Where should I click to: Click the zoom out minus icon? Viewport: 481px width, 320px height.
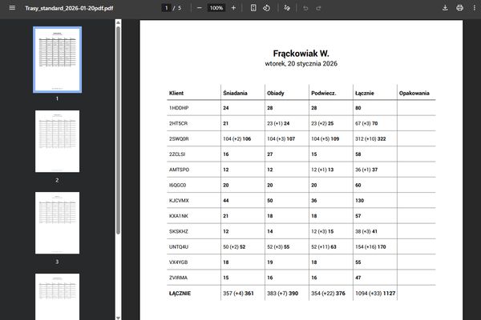[x=199, y=7]
